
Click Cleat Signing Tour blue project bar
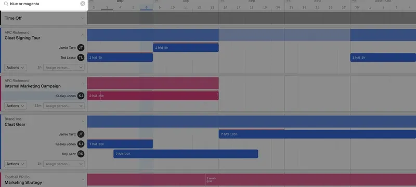coord(252,35)
